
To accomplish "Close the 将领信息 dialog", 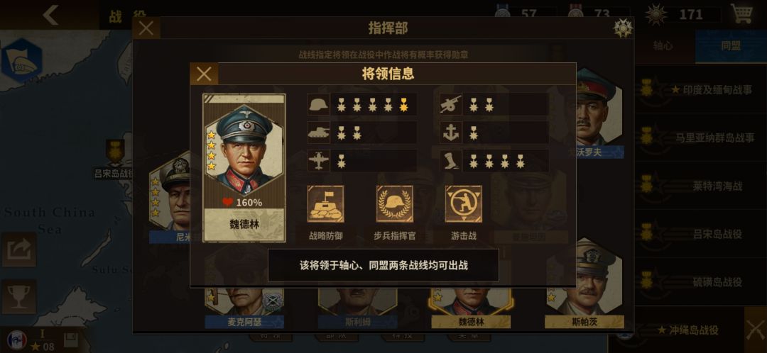I will pyautogui.click(x=204, y=74).
